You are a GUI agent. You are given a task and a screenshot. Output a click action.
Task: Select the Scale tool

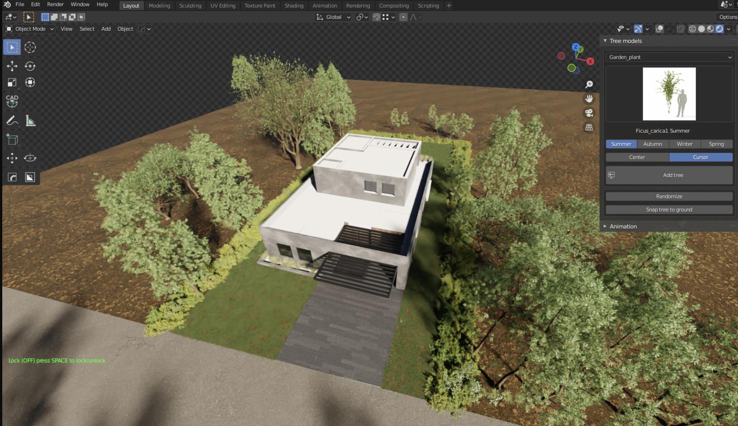[x=12, y=82]
